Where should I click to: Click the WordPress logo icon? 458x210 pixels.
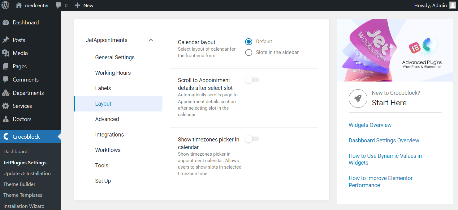click(6, 5)
